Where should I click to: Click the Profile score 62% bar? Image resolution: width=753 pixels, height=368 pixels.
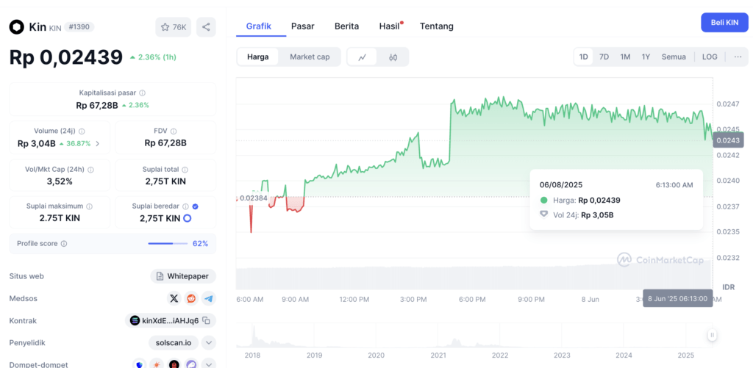[168, 244]
